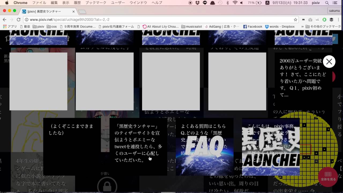Expand the pixiv bookmarks folder

pos(39,27)
